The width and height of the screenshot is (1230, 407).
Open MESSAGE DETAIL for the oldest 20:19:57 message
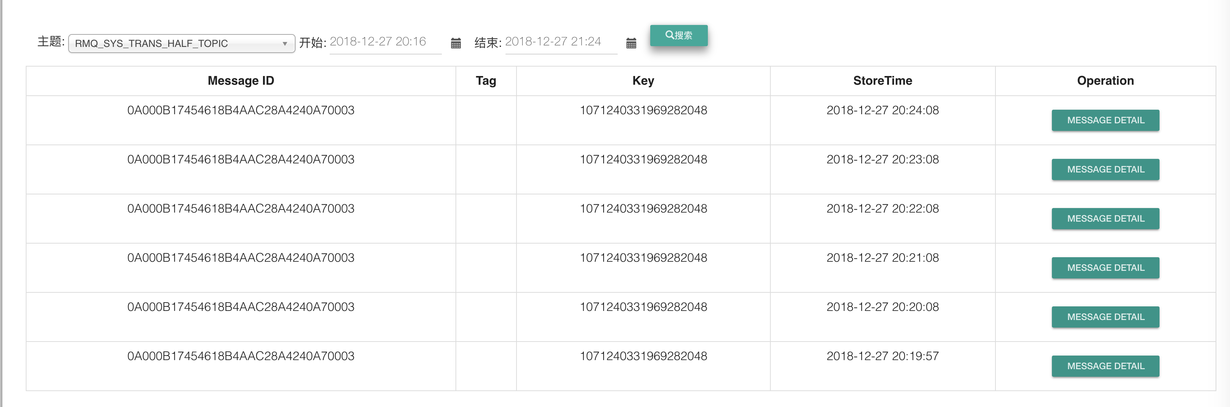(x=1105, y=366)
